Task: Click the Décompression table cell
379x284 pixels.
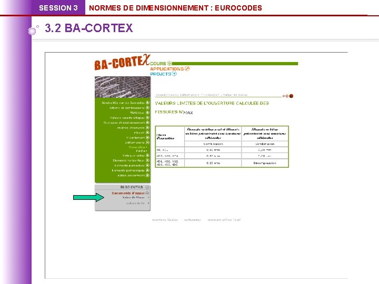Action: click(x=265, y=163)
